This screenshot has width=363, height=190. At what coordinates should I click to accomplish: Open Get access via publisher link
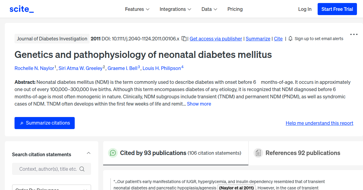pyautogui.click(x=216, y=39)
